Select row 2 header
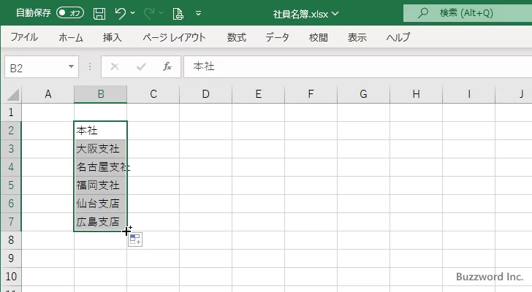Viewport: 532px width, 292px height. coord(11,131)
